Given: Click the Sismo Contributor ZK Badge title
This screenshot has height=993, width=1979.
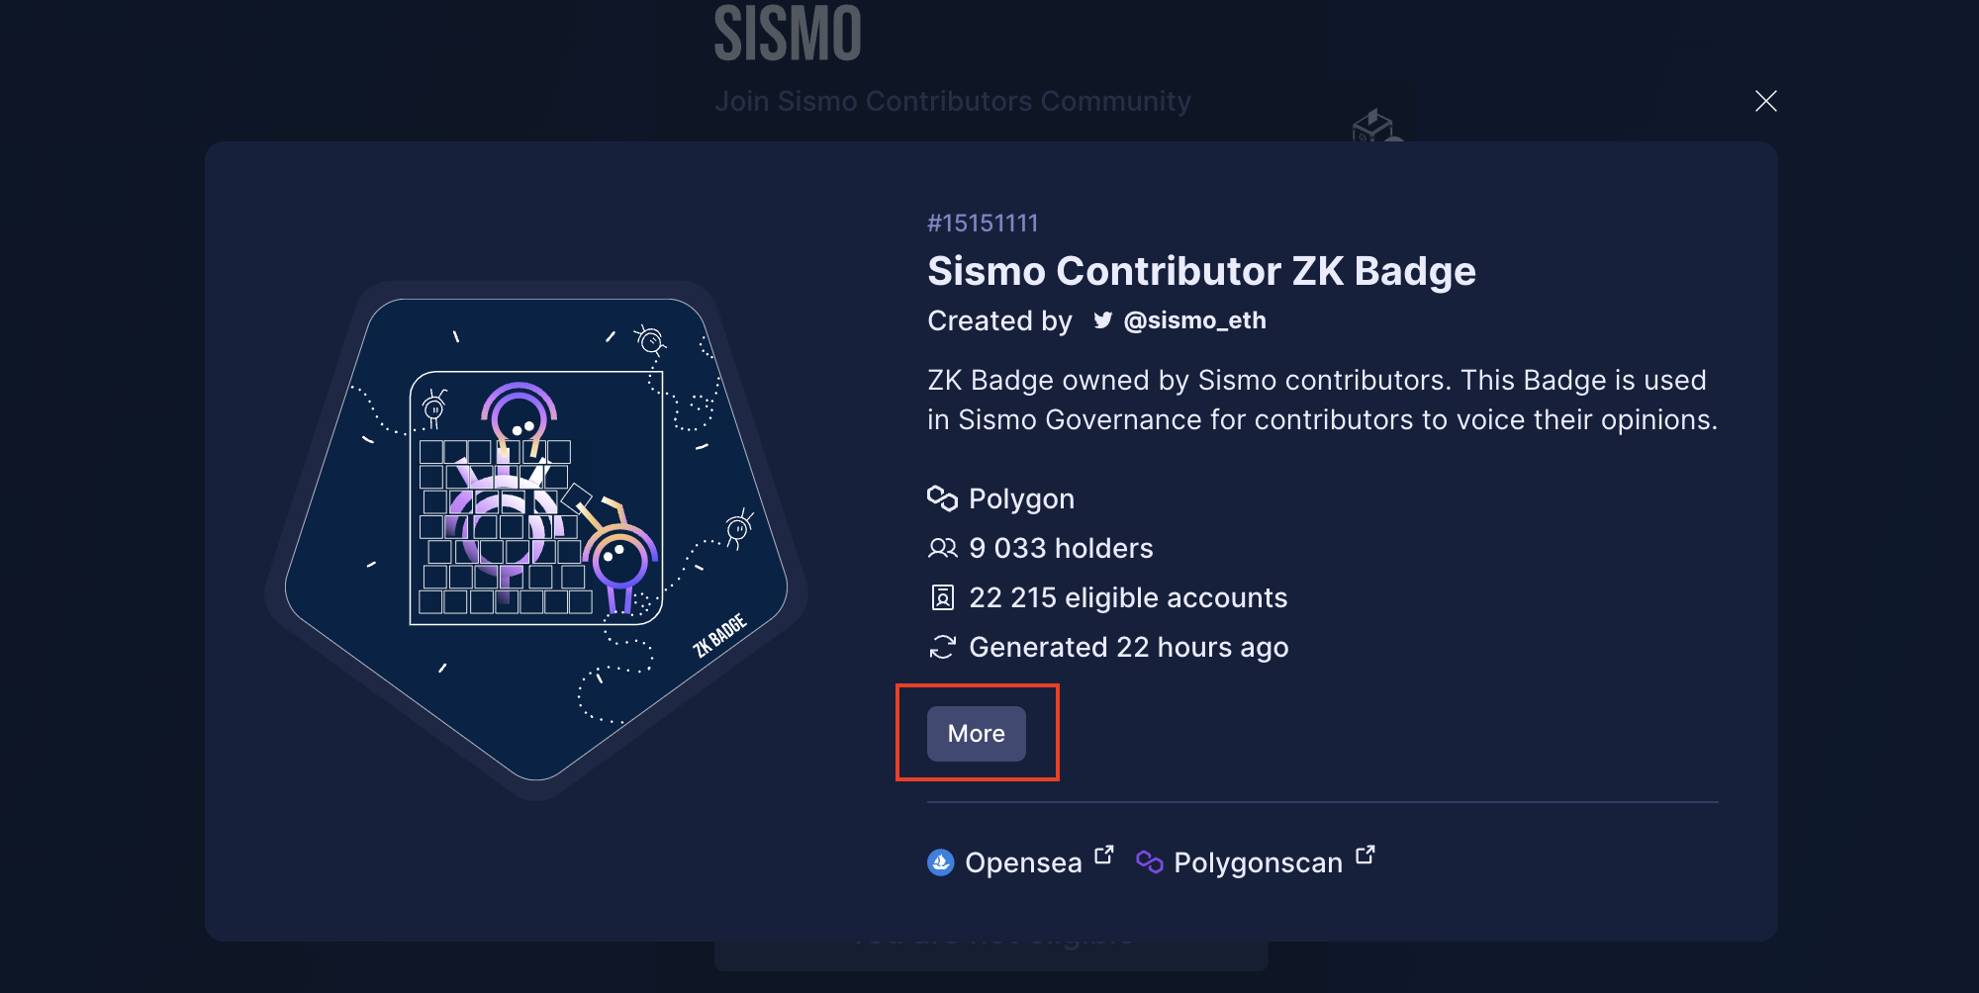Looking at the screenshot, I should 1201,271.
